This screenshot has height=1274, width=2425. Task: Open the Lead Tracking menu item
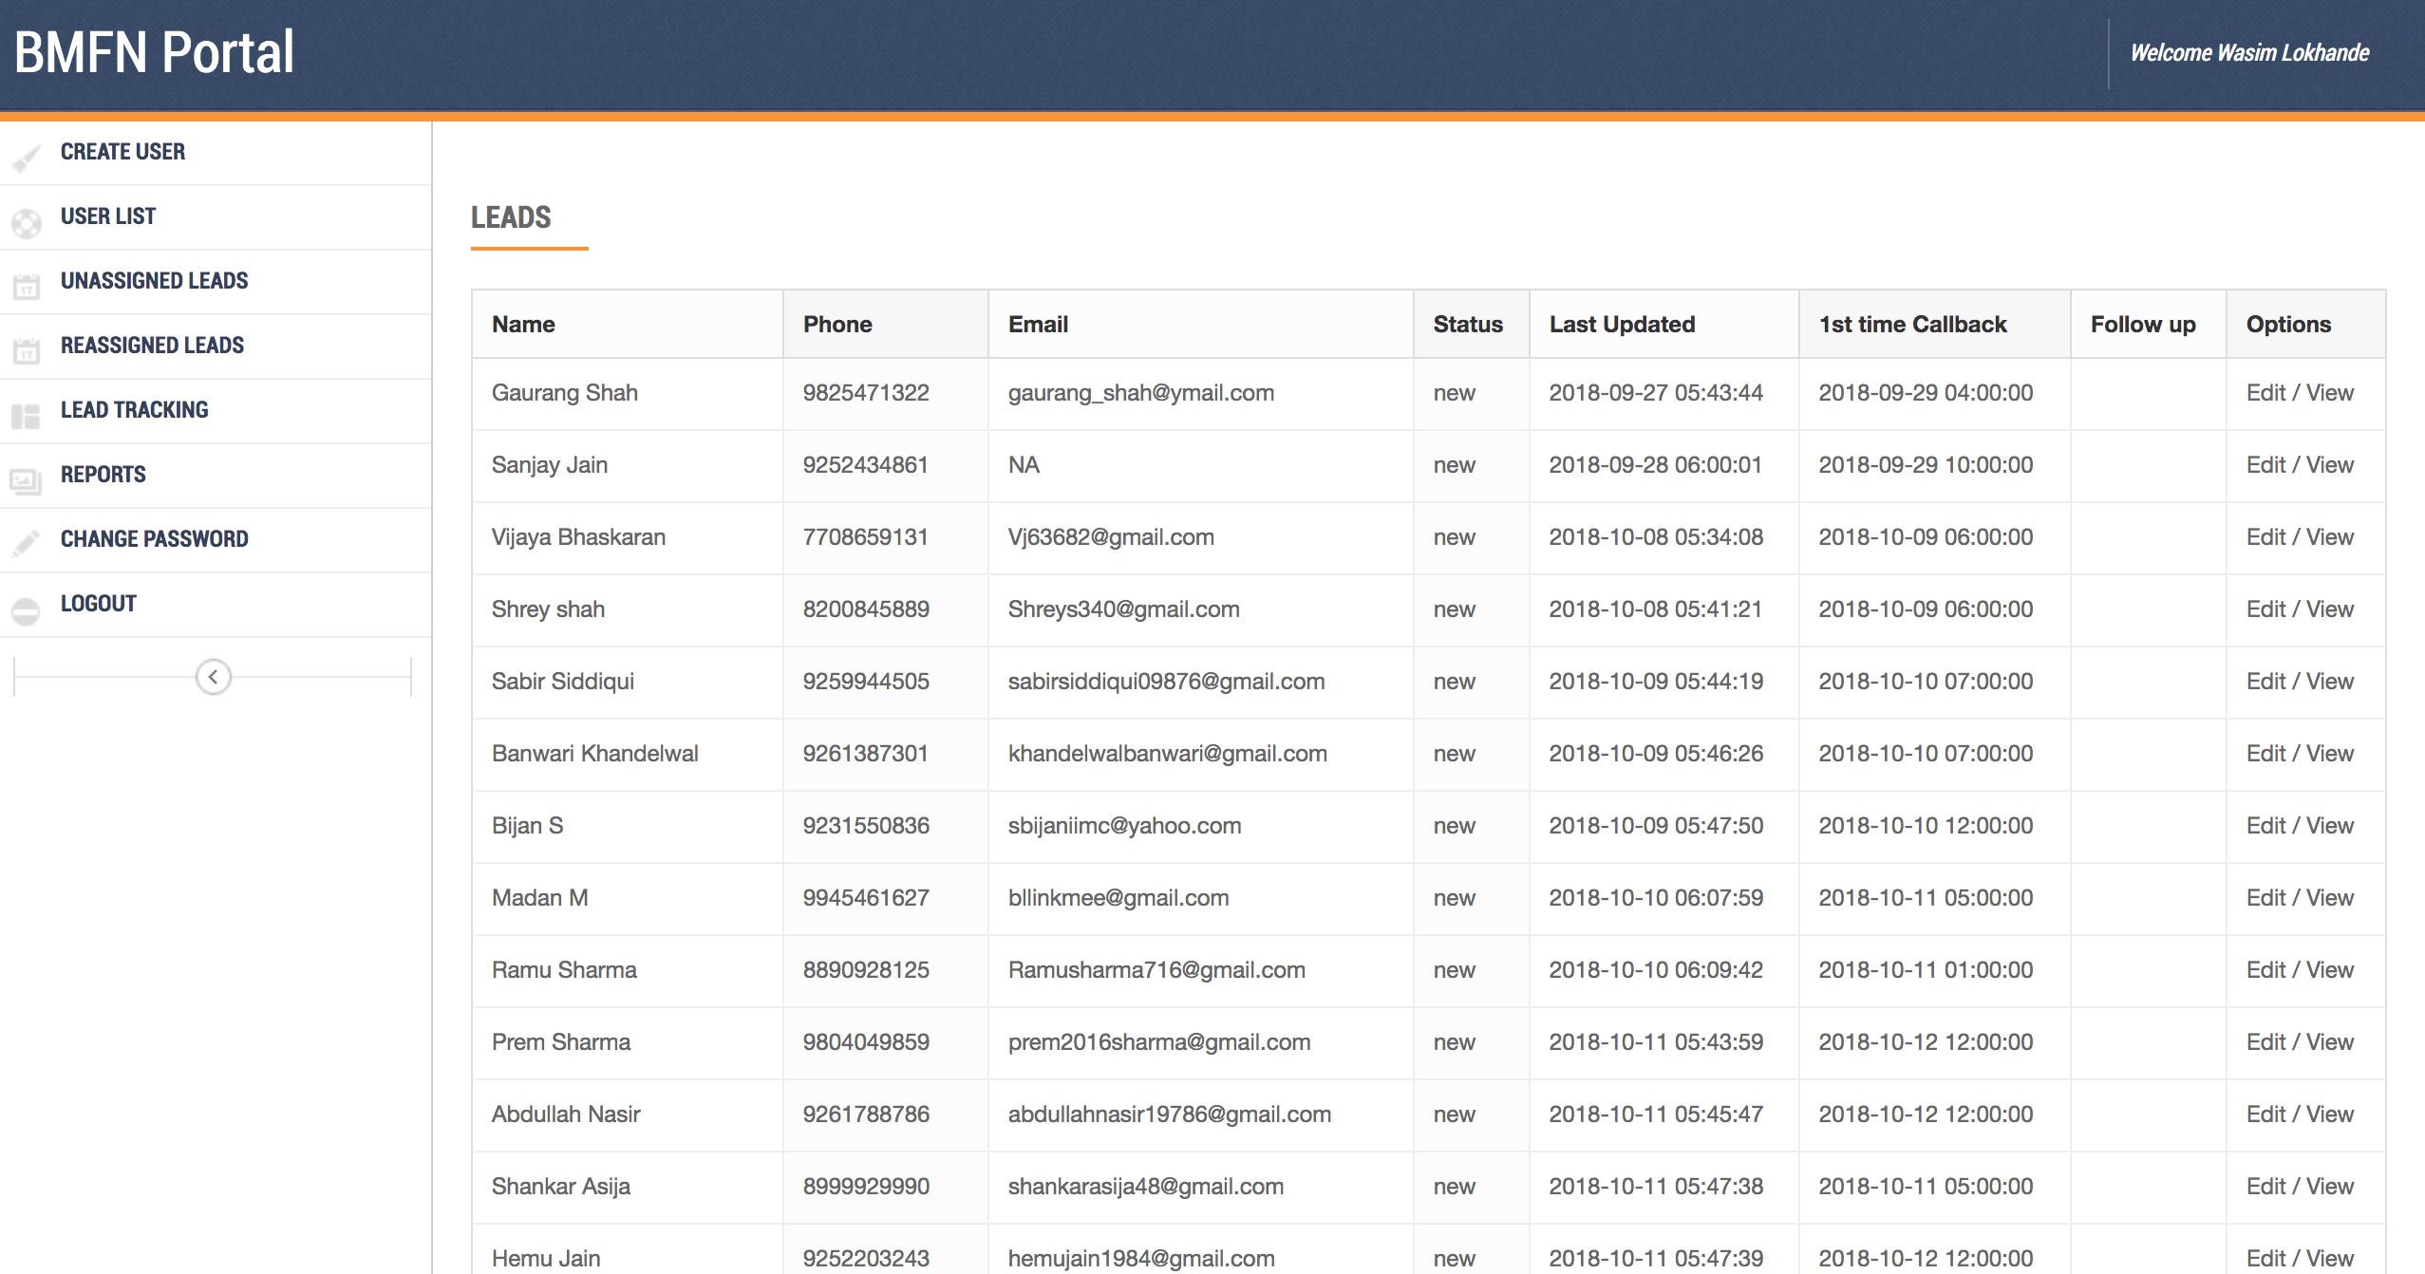(x=134, y=409)
